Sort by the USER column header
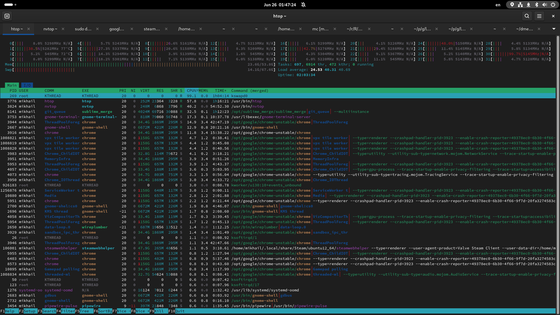Image resolution: width=560 pixels, height=315 pixels. [24, 91]
